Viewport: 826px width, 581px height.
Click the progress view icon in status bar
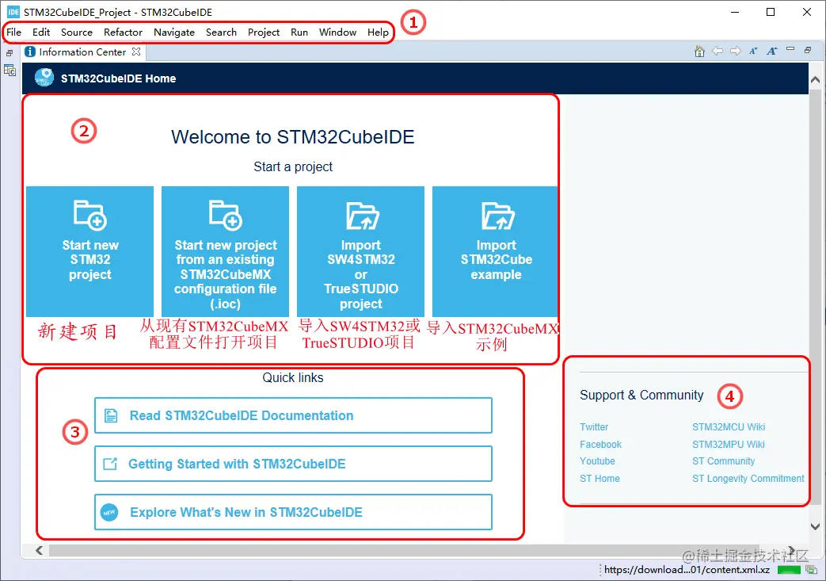812,570
